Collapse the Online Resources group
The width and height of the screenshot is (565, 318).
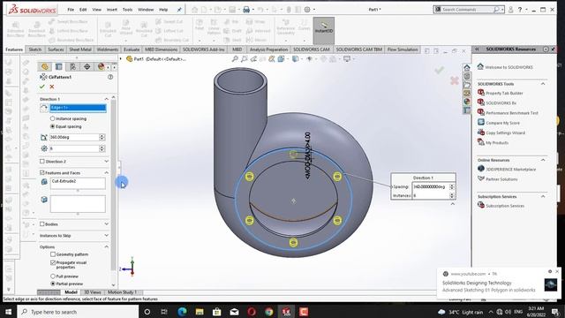[543, 160]
